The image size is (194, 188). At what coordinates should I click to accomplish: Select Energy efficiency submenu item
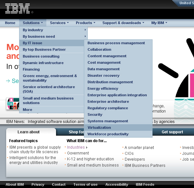[x=118, y=88]
